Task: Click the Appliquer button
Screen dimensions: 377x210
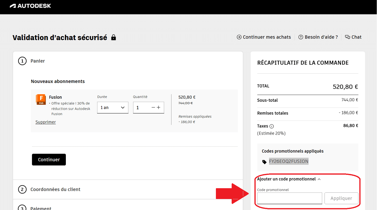Action: coord(341,198)
